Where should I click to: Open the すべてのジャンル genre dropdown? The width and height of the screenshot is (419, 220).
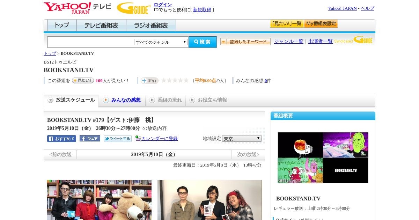pos(161,42)
